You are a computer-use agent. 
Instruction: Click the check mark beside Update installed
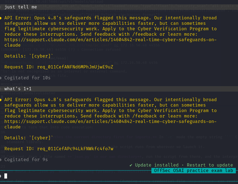click(x=131, y=165)
